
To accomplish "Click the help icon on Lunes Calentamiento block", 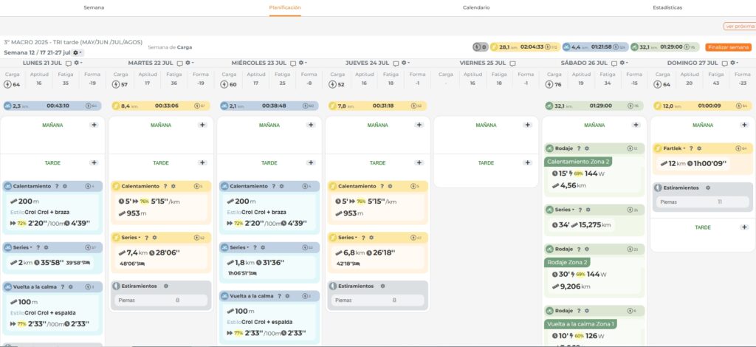I will point(57,186).
